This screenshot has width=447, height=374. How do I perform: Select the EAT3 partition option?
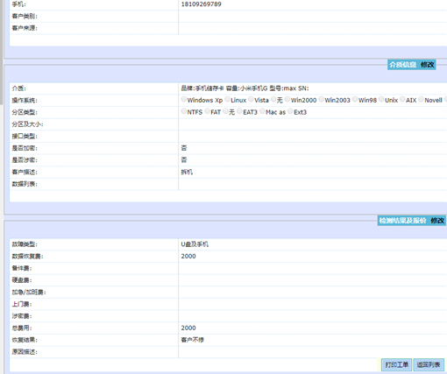239,111
